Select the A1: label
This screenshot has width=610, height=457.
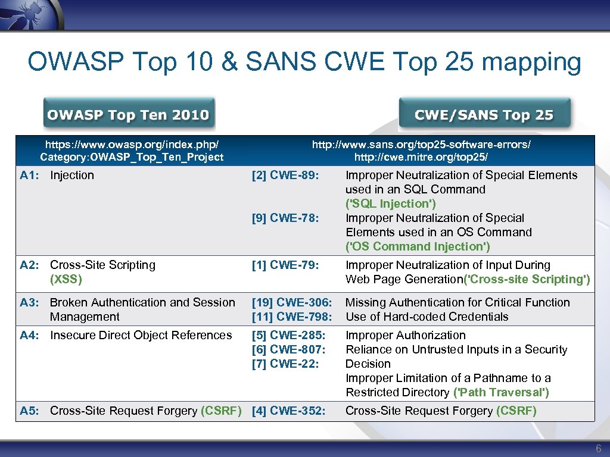[x=29, y=176]
